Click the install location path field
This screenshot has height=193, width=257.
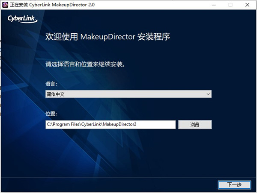click(x=111, y=124)
